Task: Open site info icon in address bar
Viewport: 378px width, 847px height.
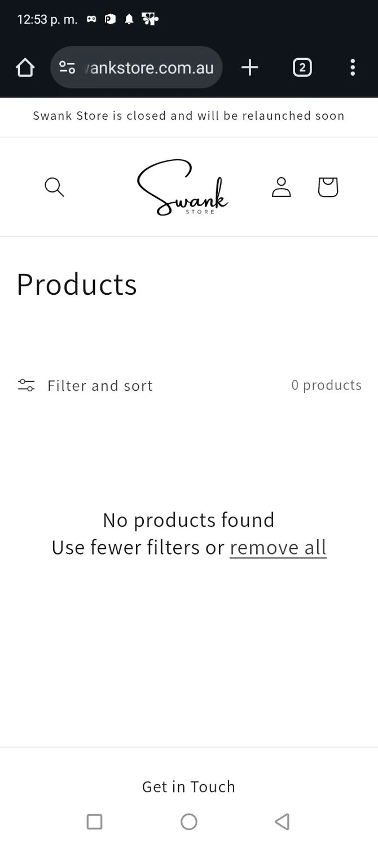Action: coord(67,68)
